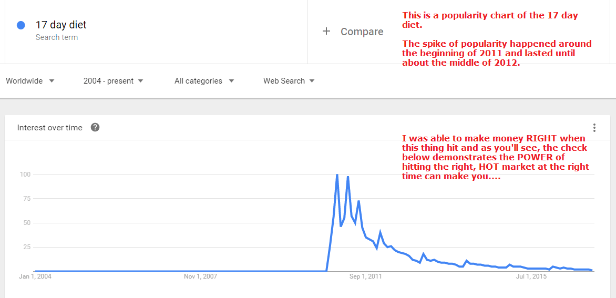This screenshot has height=298, width=616.
Task: Click the Jan 1, 2004 axis label
Action: 35,276
